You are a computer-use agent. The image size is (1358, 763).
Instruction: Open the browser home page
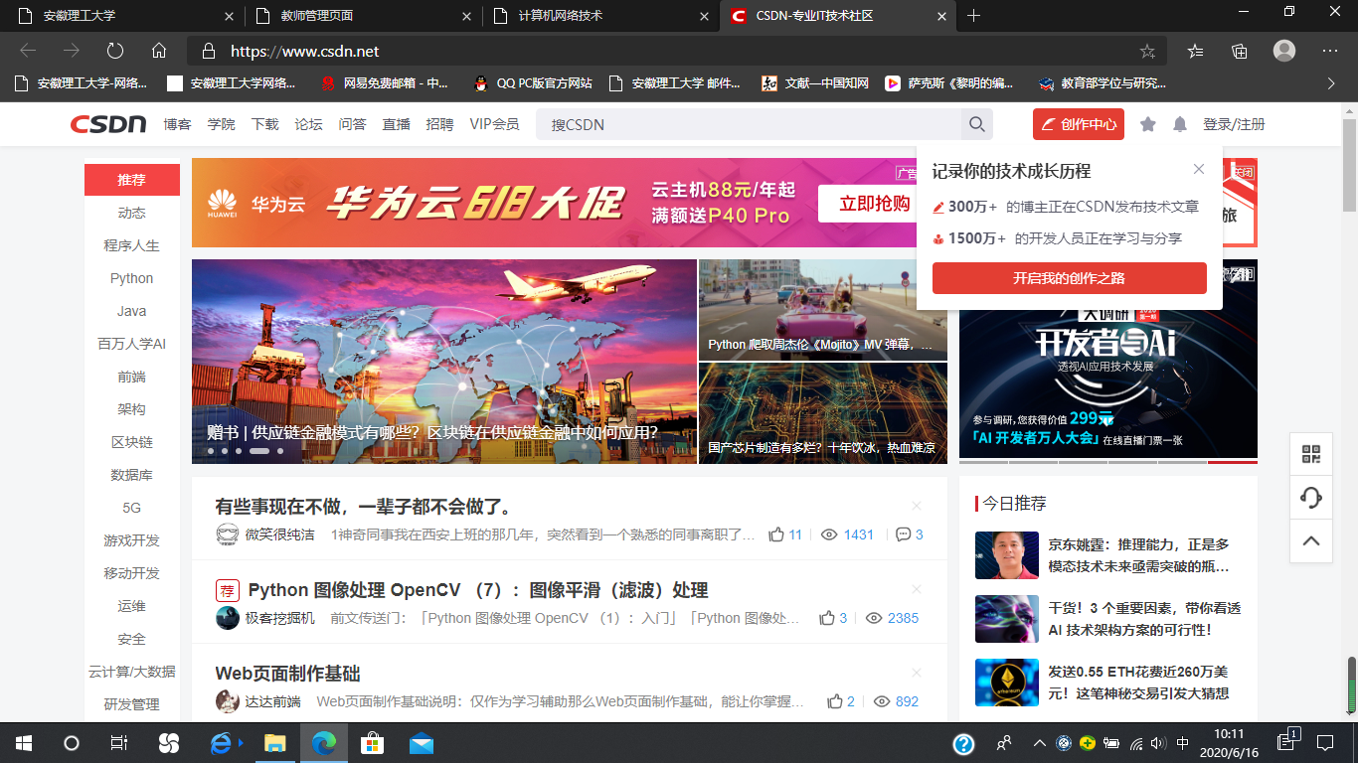[159, 51]
